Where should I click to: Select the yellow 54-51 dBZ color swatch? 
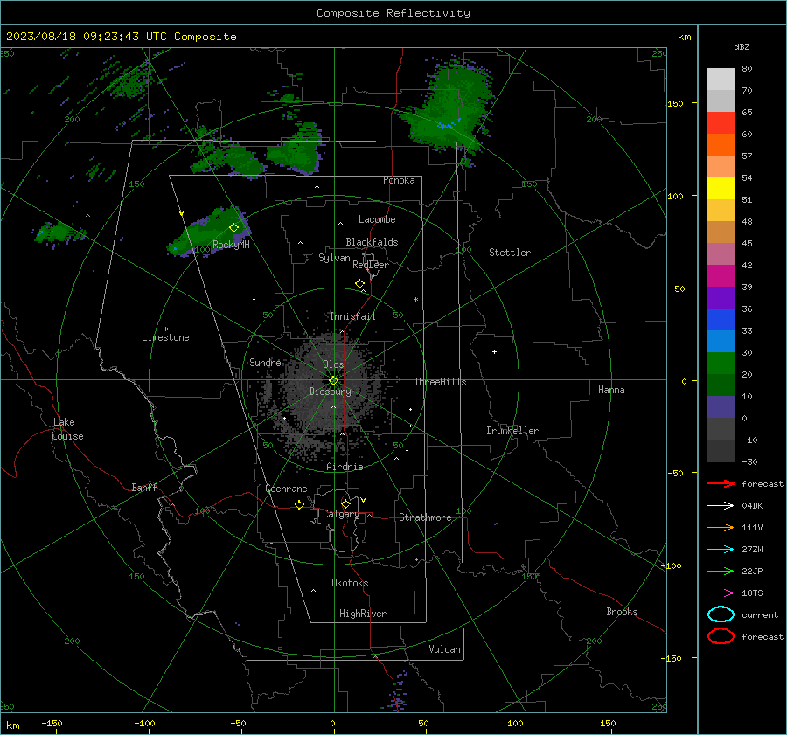click(721, 189)
